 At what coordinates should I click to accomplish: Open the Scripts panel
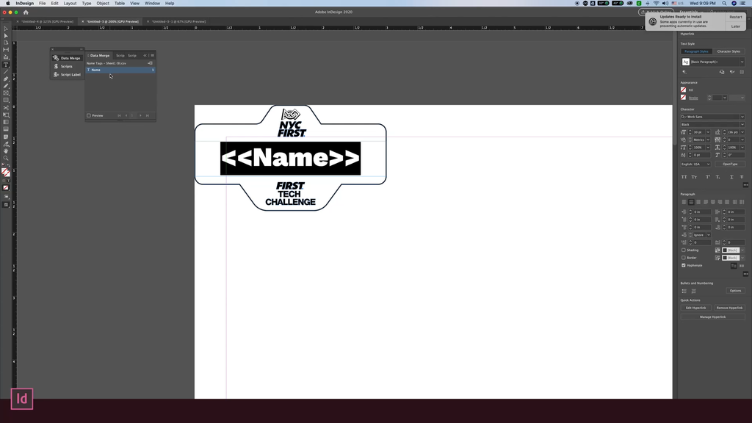pos(68,67)
